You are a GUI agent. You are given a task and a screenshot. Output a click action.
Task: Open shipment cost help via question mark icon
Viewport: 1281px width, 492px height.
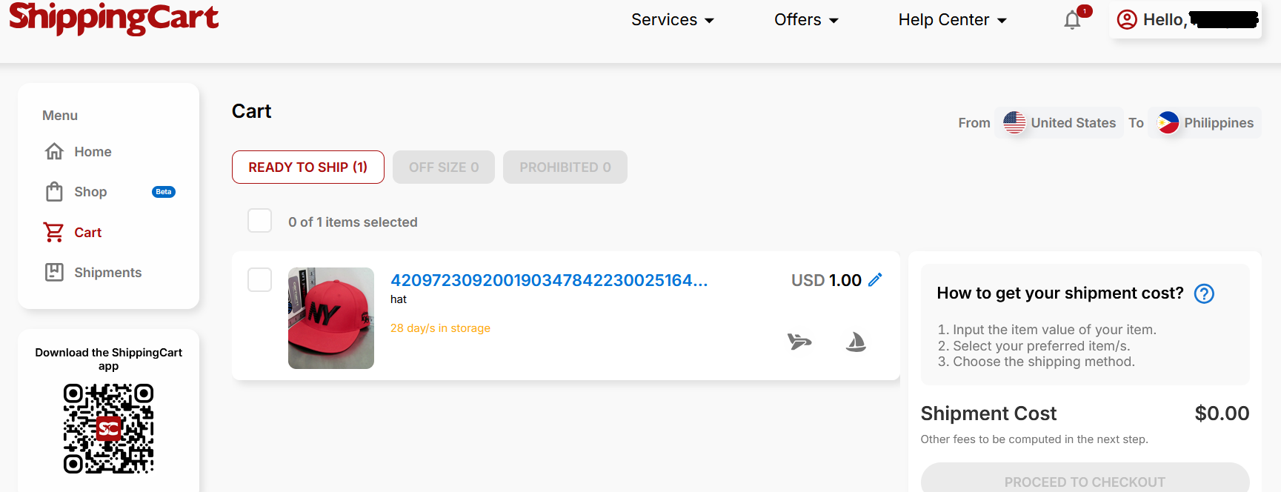click(1204, 293)
